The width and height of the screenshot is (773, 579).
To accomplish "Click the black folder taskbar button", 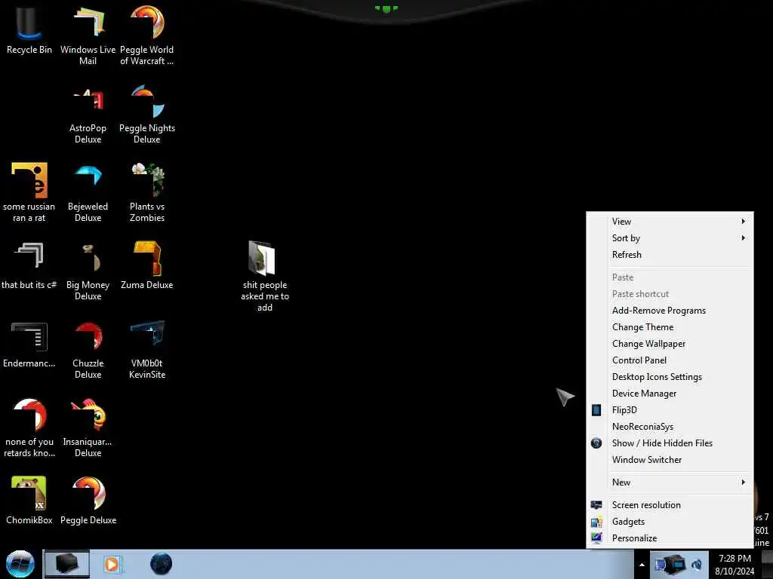I will click(66, 564).
